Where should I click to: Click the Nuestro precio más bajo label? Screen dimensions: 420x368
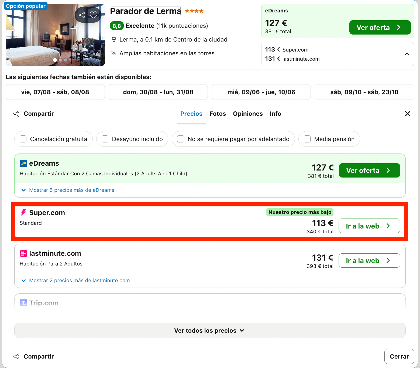(300, 212)
